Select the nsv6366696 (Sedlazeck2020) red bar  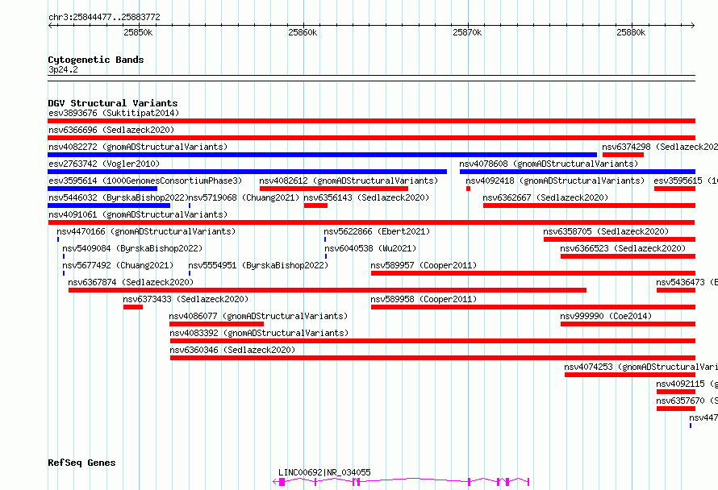click(x=371, y=138)
